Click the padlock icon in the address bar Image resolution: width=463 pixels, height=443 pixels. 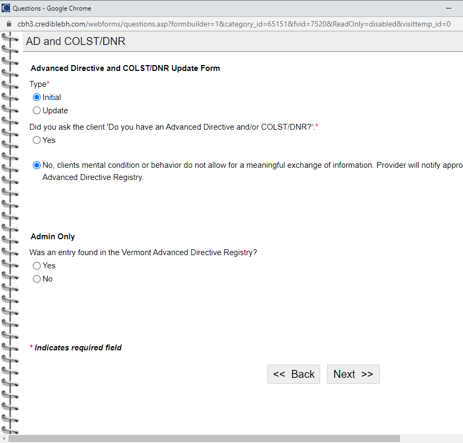8,24
